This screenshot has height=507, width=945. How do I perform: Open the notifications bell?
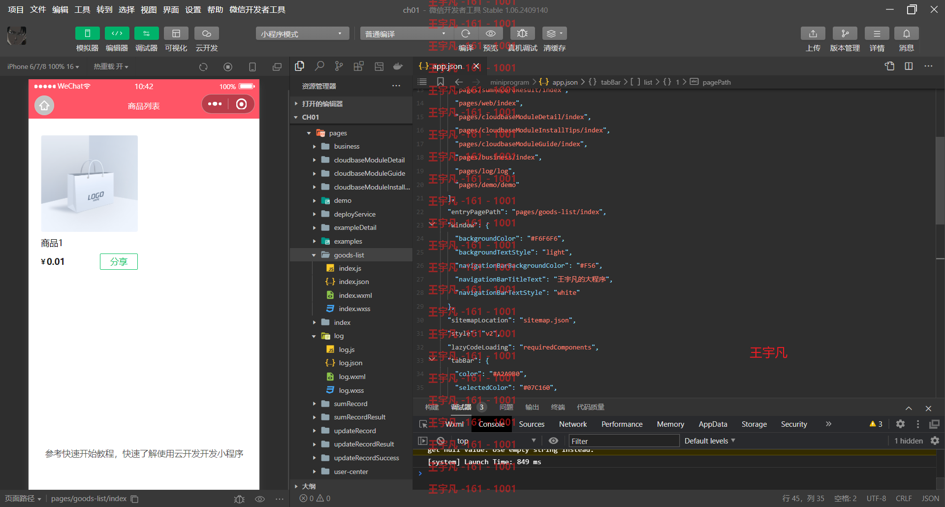tap(906, 33)
